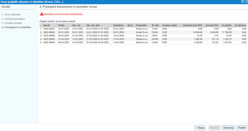
Task: Click the Zapadlost column header
Action: (118, 25)
